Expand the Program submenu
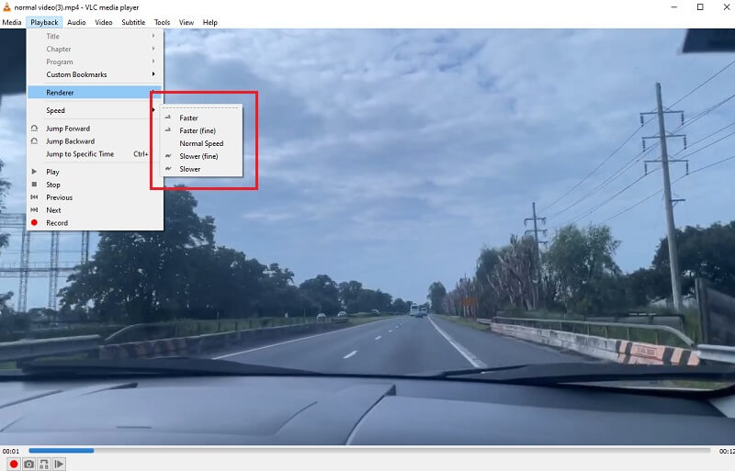Image resolution: width=735 pixels, height=471 pixels. click(96, 62)
